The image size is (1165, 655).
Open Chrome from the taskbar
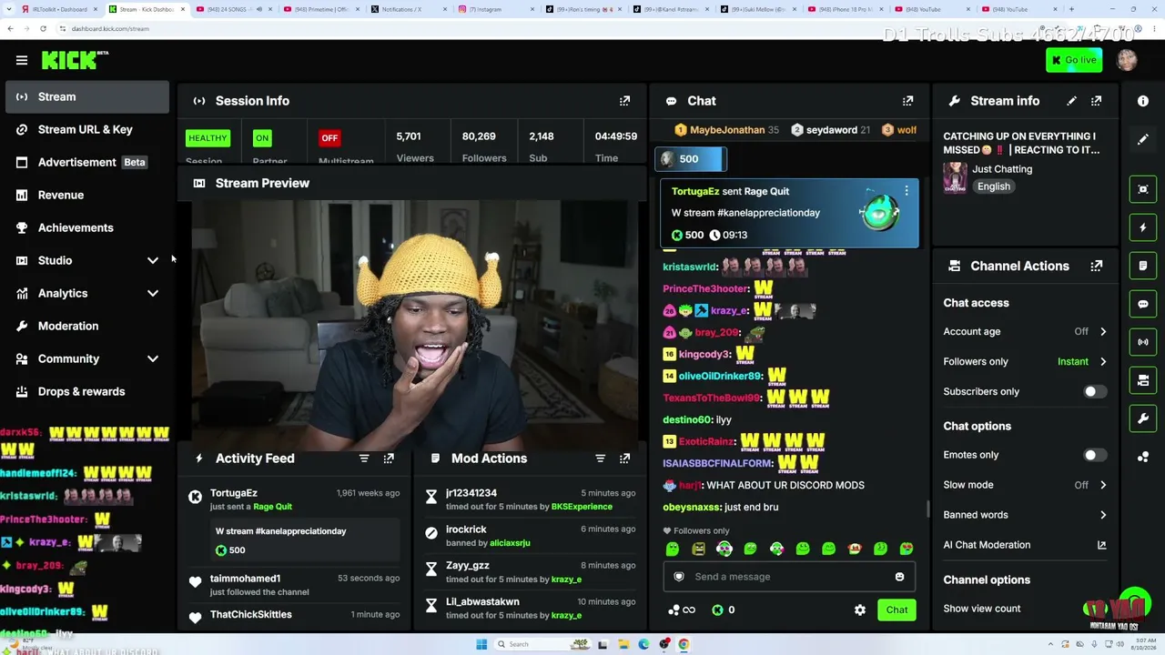tap(684, 645)
